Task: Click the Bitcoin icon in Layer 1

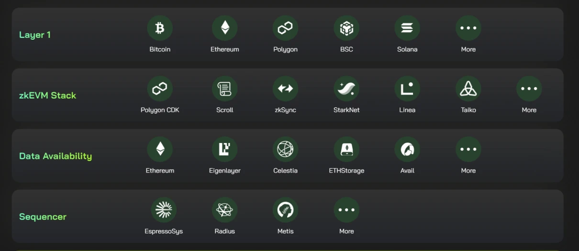Action: (160, 28)
